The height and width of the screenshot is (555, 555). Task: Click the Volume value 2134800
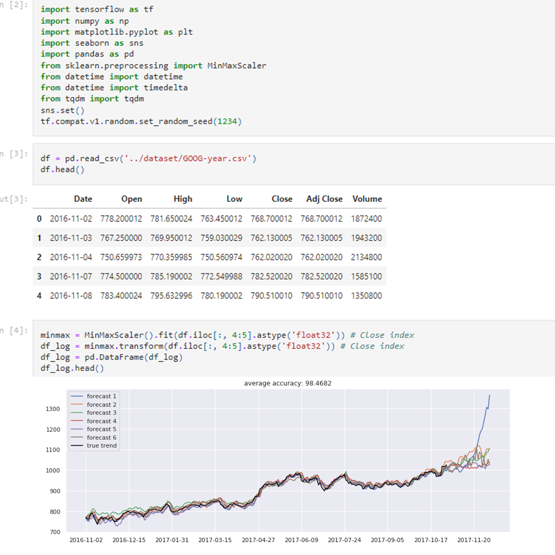click(366, 257)
